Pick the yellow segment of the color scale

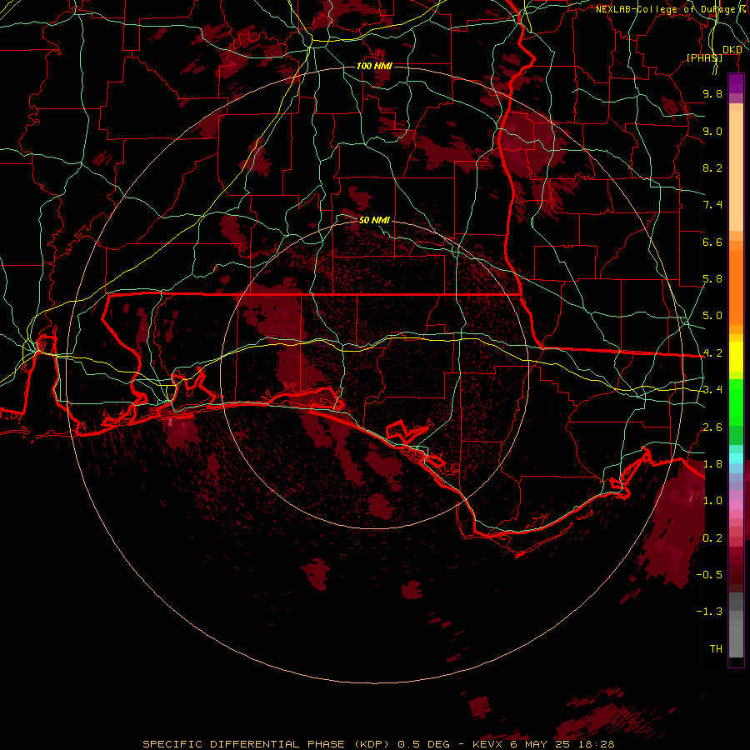coord(736,357)
